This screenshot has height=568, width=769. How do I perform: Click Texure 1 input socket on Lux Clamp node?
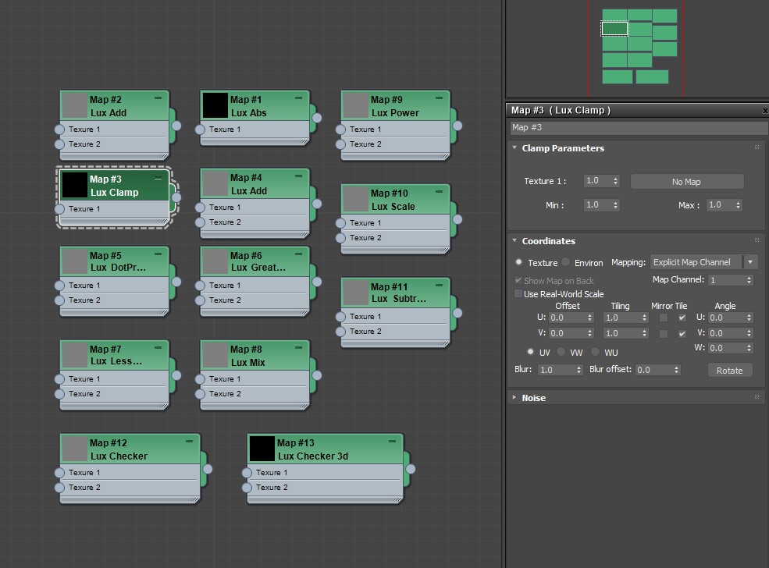[x=60, y=209]
